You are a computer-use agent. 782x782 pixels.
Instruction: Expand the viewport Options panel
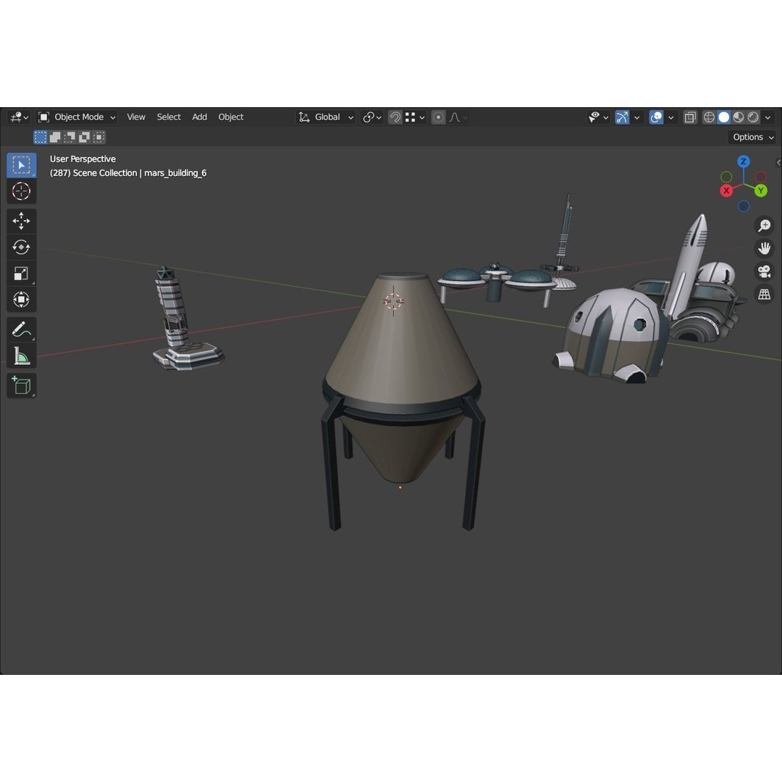(752, 137)
